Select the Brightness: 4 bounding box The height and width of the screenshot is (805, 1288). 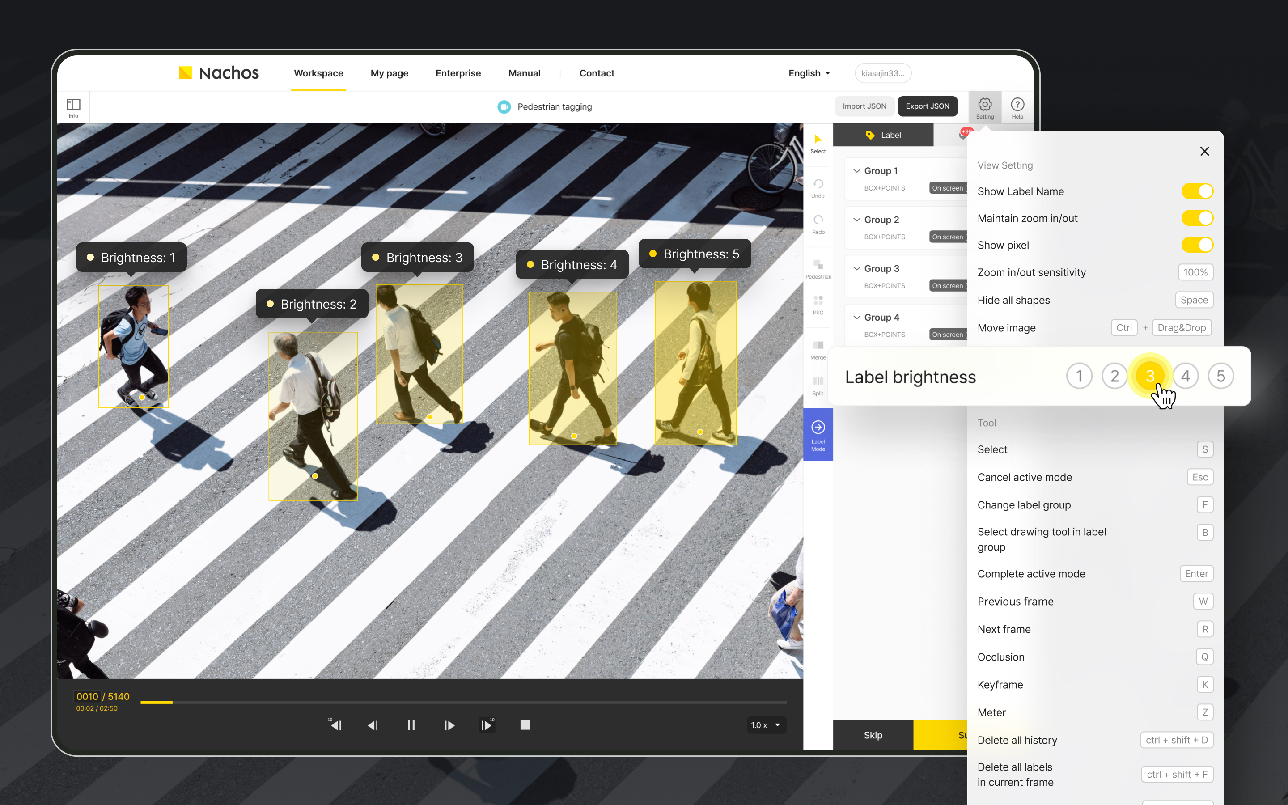click(573, 368)
